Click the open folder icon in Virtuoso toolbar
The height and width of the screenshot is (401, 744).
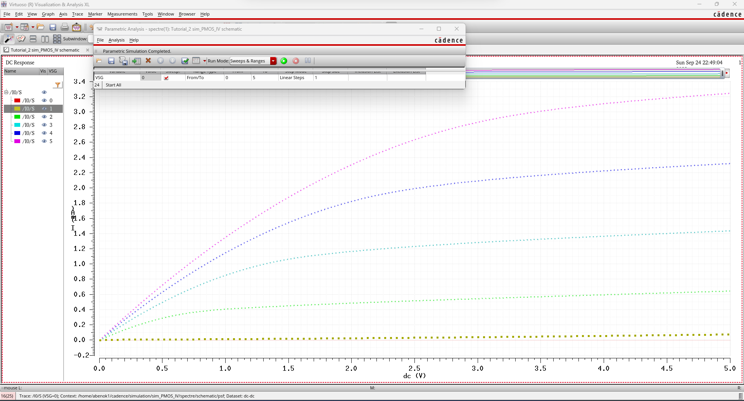(41, 27)
